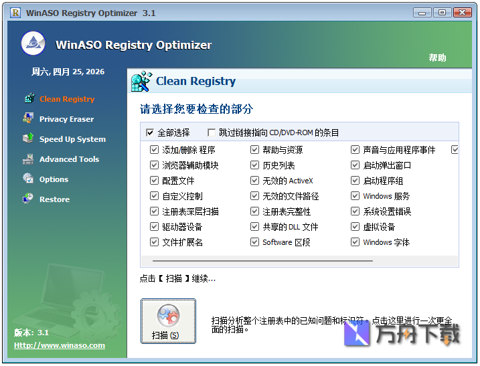
Task: Toggle 系统设置错误 checkbox
Action: coord(355,211)
